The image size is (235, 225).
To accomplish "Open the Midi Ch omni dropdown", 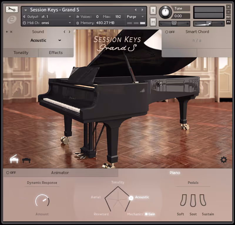I will pos(70,23).
